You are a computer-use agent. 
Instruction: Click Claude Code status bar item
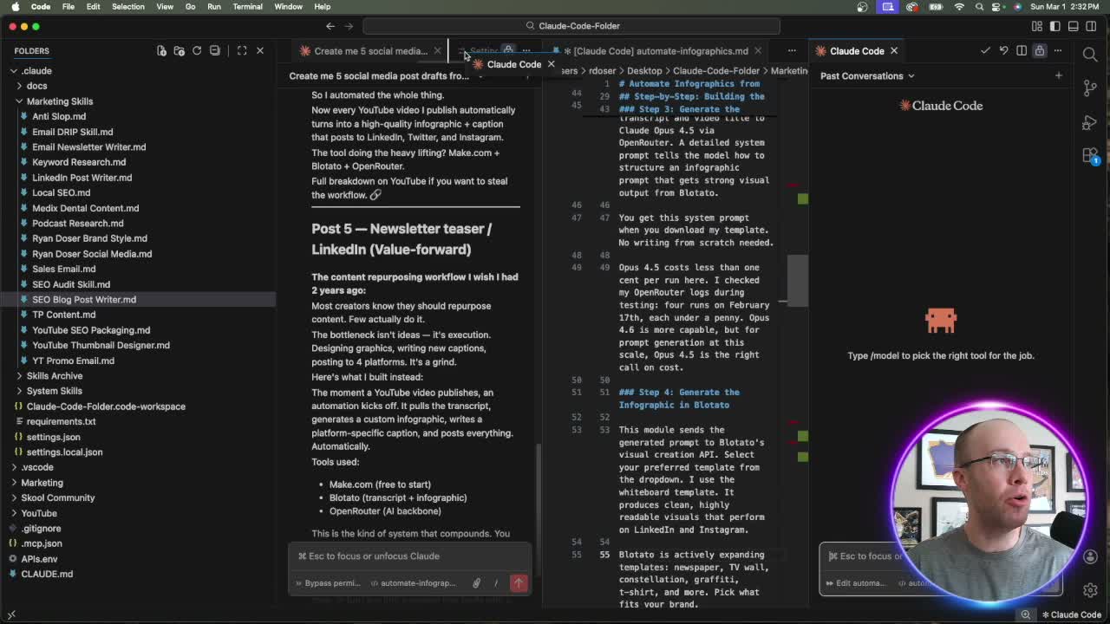tap(1073, 615)
